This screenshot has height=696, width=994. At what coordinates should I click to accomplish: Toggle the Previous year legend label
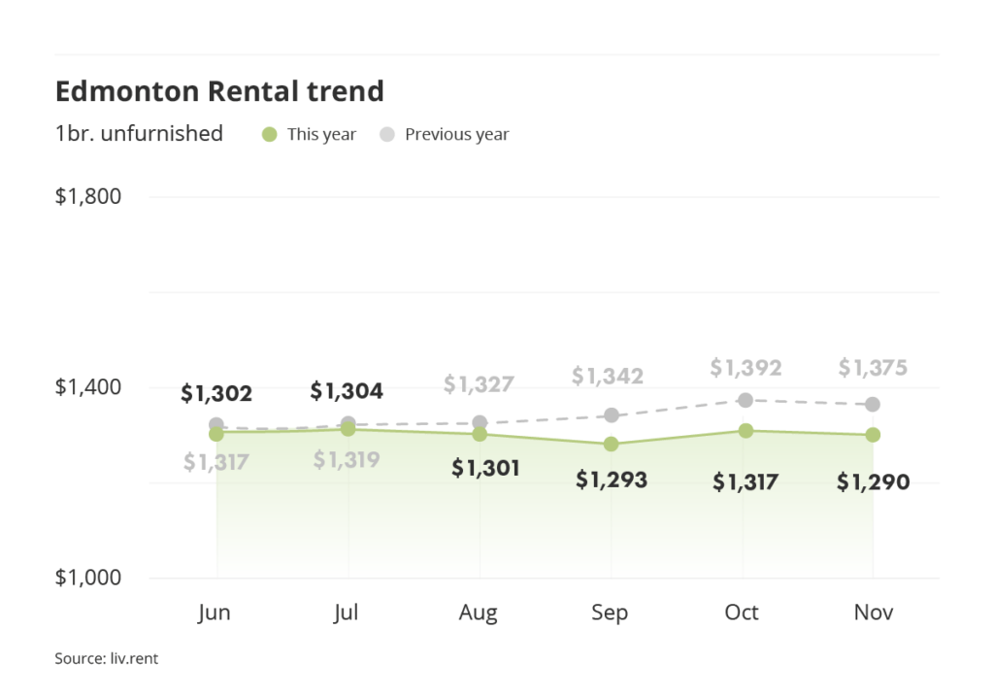point(456,134)
